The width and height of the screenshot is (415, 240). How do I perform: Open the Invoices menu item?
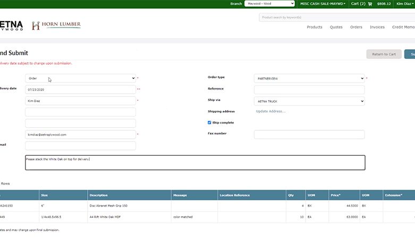(377, 27)
